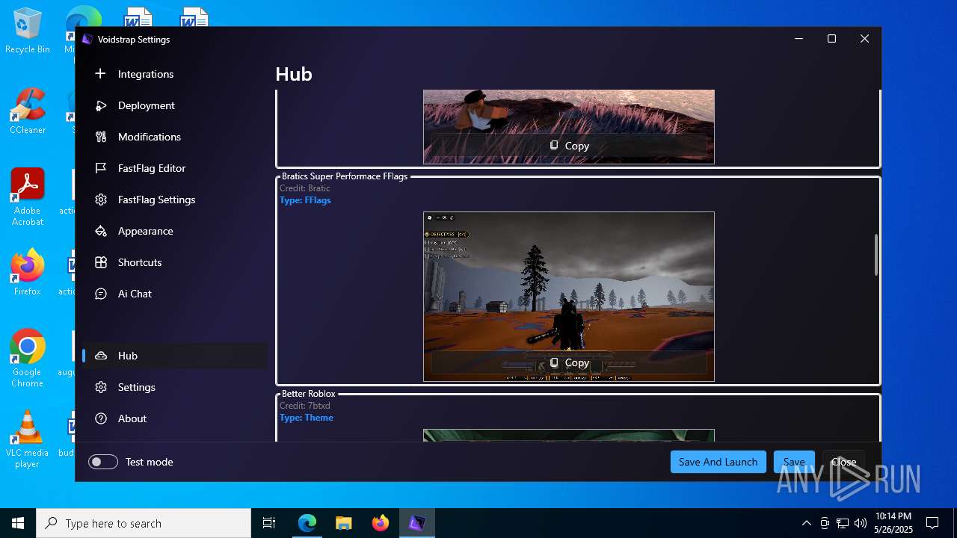Click the Better Roblox theme preview image
This screenshot has height=538, width=957.
pos(569,435)
